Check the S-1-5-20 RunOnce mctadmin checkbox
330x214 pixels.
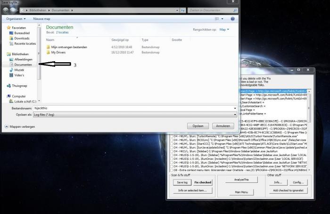[172, 166]
